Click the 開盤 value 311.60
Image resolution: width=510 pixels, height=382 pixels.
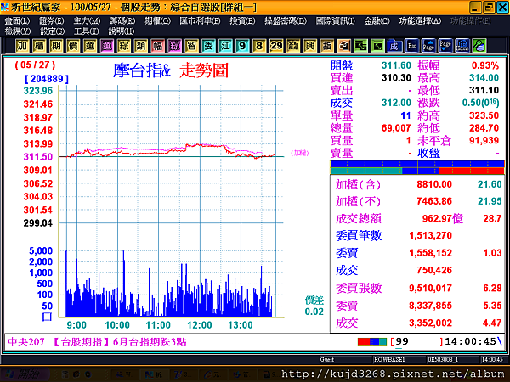pyautogui.click(x=396, y=65)
